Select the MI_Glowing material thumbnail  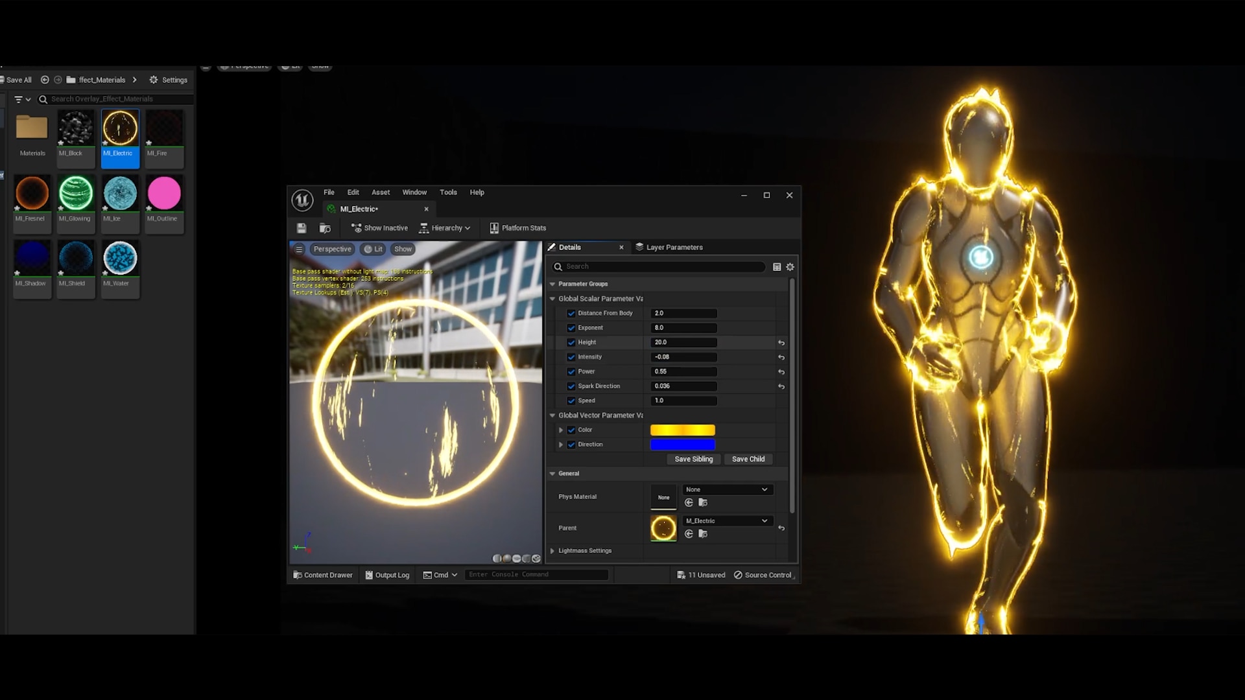(x=76, y=193)
